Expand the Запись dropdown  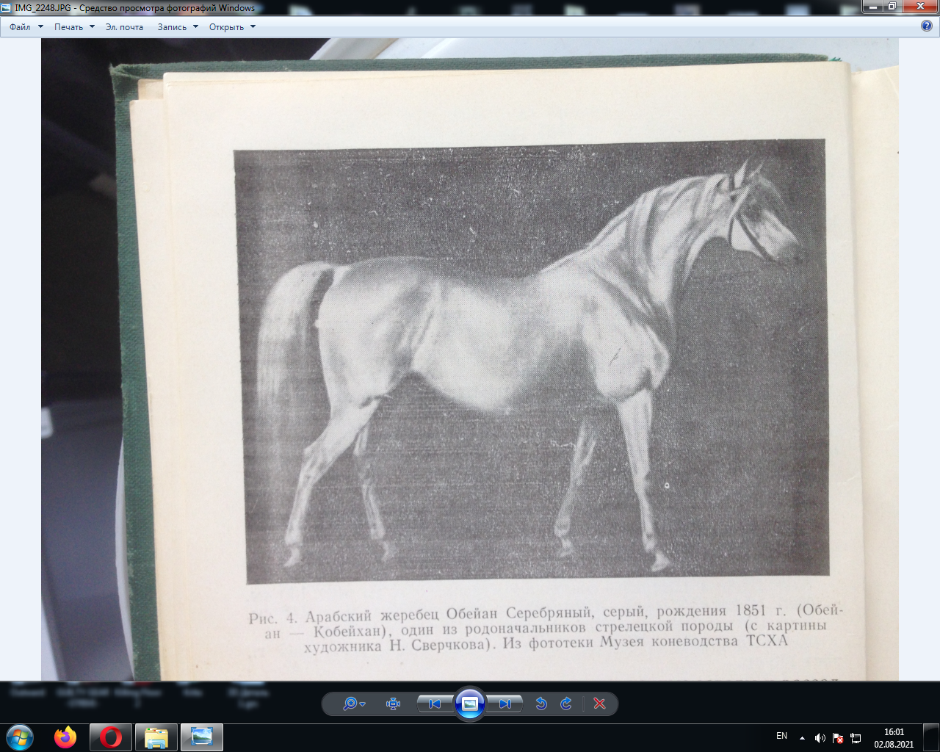pos(178,27)
